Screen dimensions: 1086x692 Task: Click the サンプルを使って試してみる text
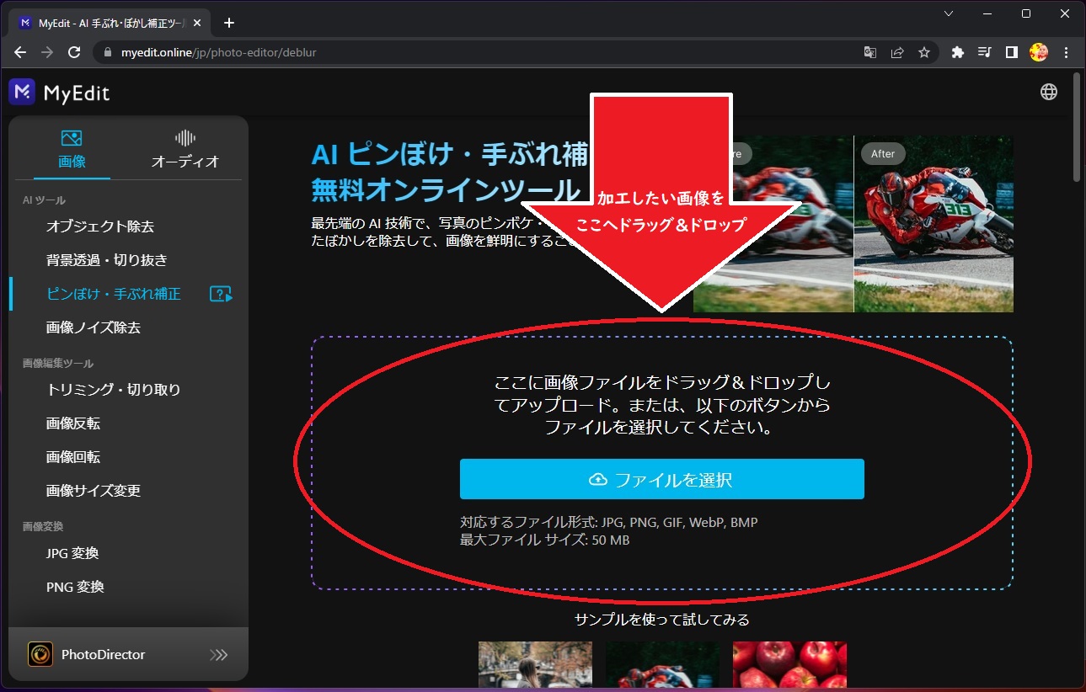click(662, 620)
